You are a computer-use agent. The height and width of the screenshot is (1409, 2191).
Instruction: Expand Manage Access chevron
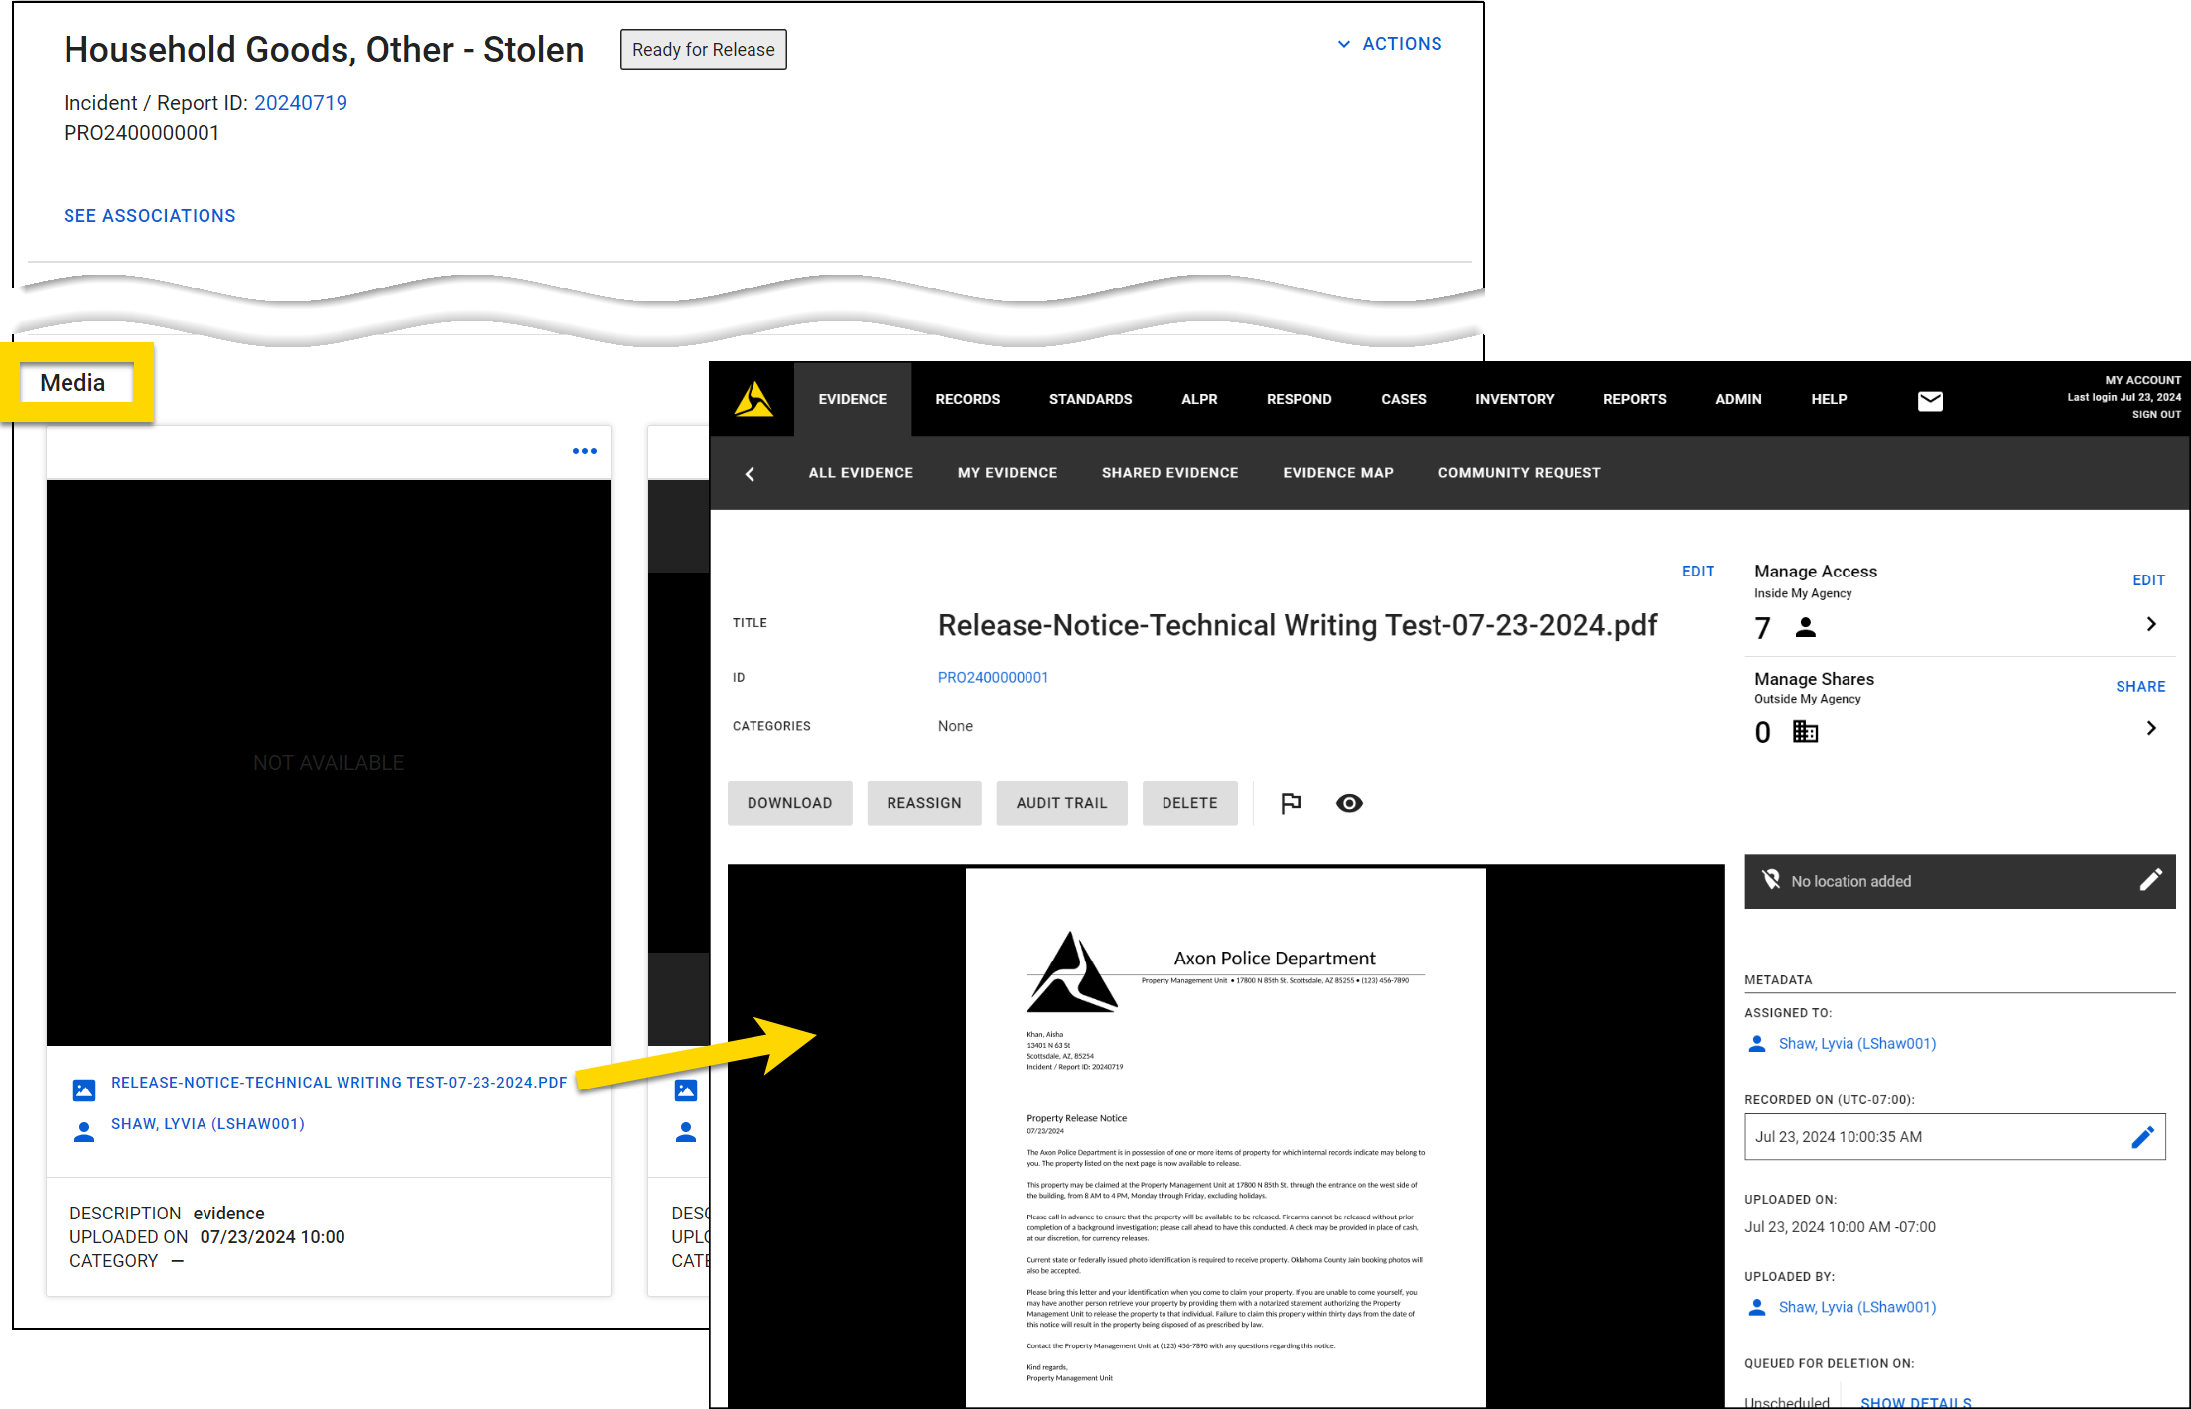pyautogui.click(x=2151, y=624)
